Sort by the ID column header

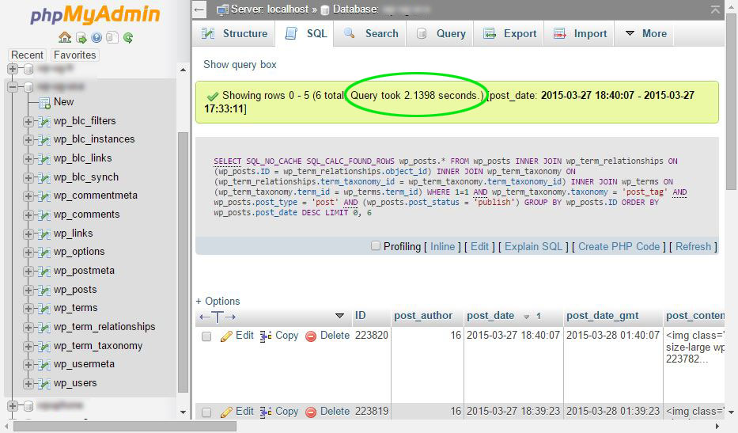[x=361, y=316]
